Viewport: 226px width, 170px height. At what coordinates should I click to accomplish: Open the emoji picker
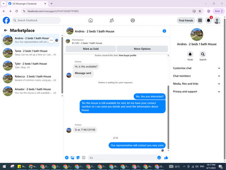[x=159, y=158]
